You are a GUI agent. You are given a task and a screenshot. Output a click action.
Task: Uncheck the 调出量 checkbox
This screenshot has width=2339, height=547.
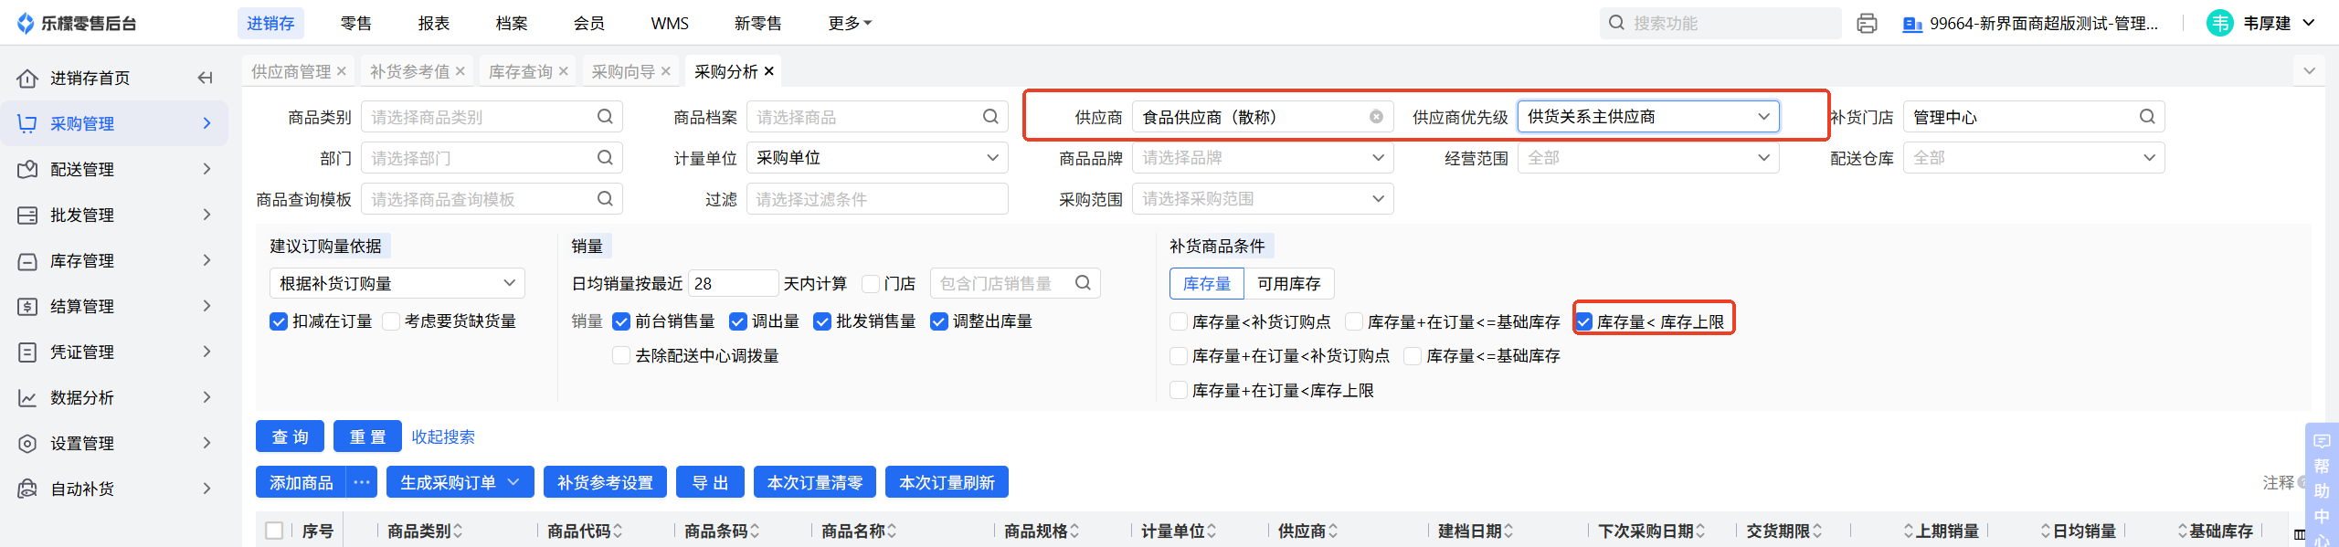click(738, 321)
